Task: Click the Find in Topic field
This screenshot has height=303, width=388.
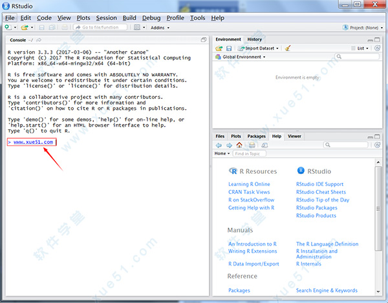Action: [x=249, y=154]
